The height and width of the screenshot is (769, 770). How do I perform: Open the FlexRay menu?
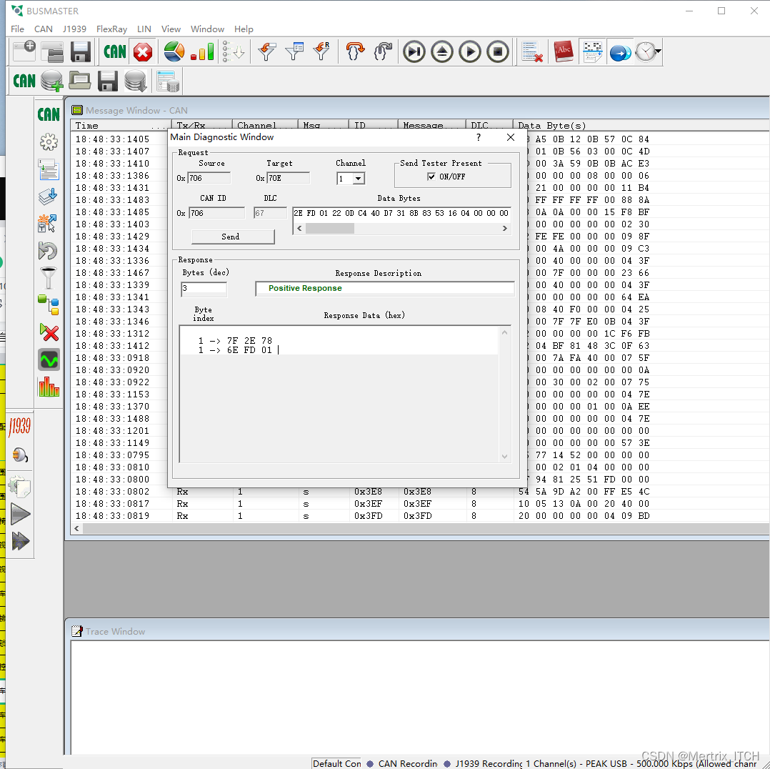(x=111, y=29)
